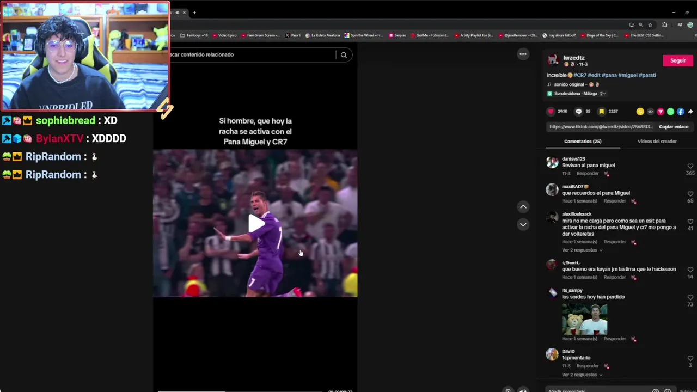Like alexillolcrack's comment
Image resolution: width=697 pixels, height=392 pixels.
click(690, 222)
